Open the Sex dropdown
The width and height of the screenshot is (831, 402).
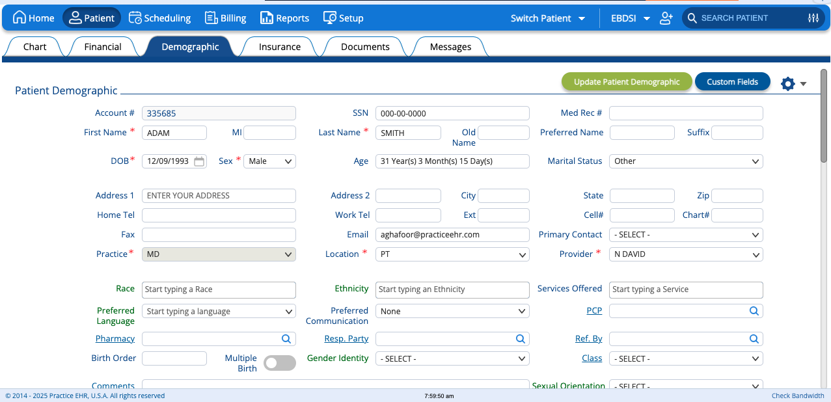point(269,161)
